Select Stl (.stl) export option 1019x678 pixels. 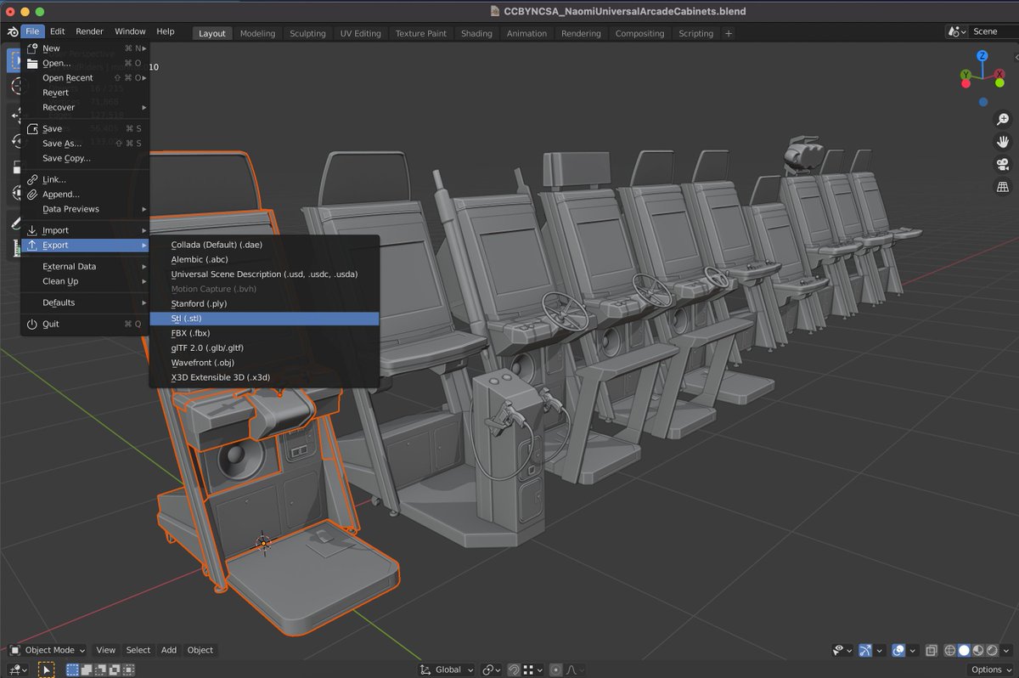(x=264, y=319)
